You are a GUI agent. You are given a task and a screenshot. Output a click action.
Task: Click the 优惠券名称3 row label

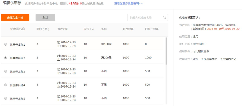click(x=17, y=72)
